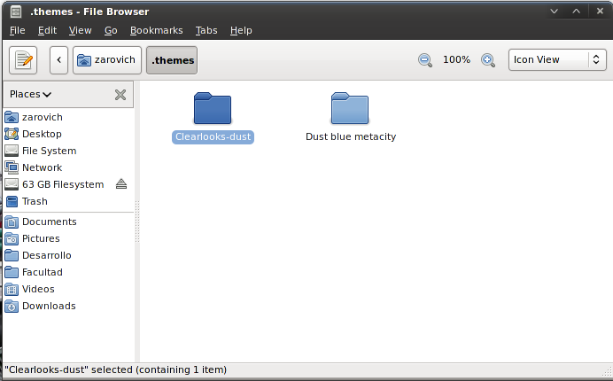The image size is (613, 381).
Task: Click the Facultad bookmark label
Action: pyautogui.click(x=43, y=272)
